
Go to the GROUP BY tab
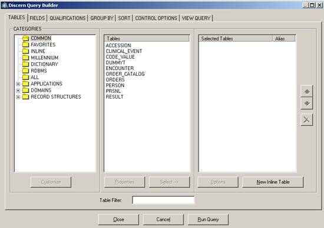pyautogui.click(x=102, y=18)
